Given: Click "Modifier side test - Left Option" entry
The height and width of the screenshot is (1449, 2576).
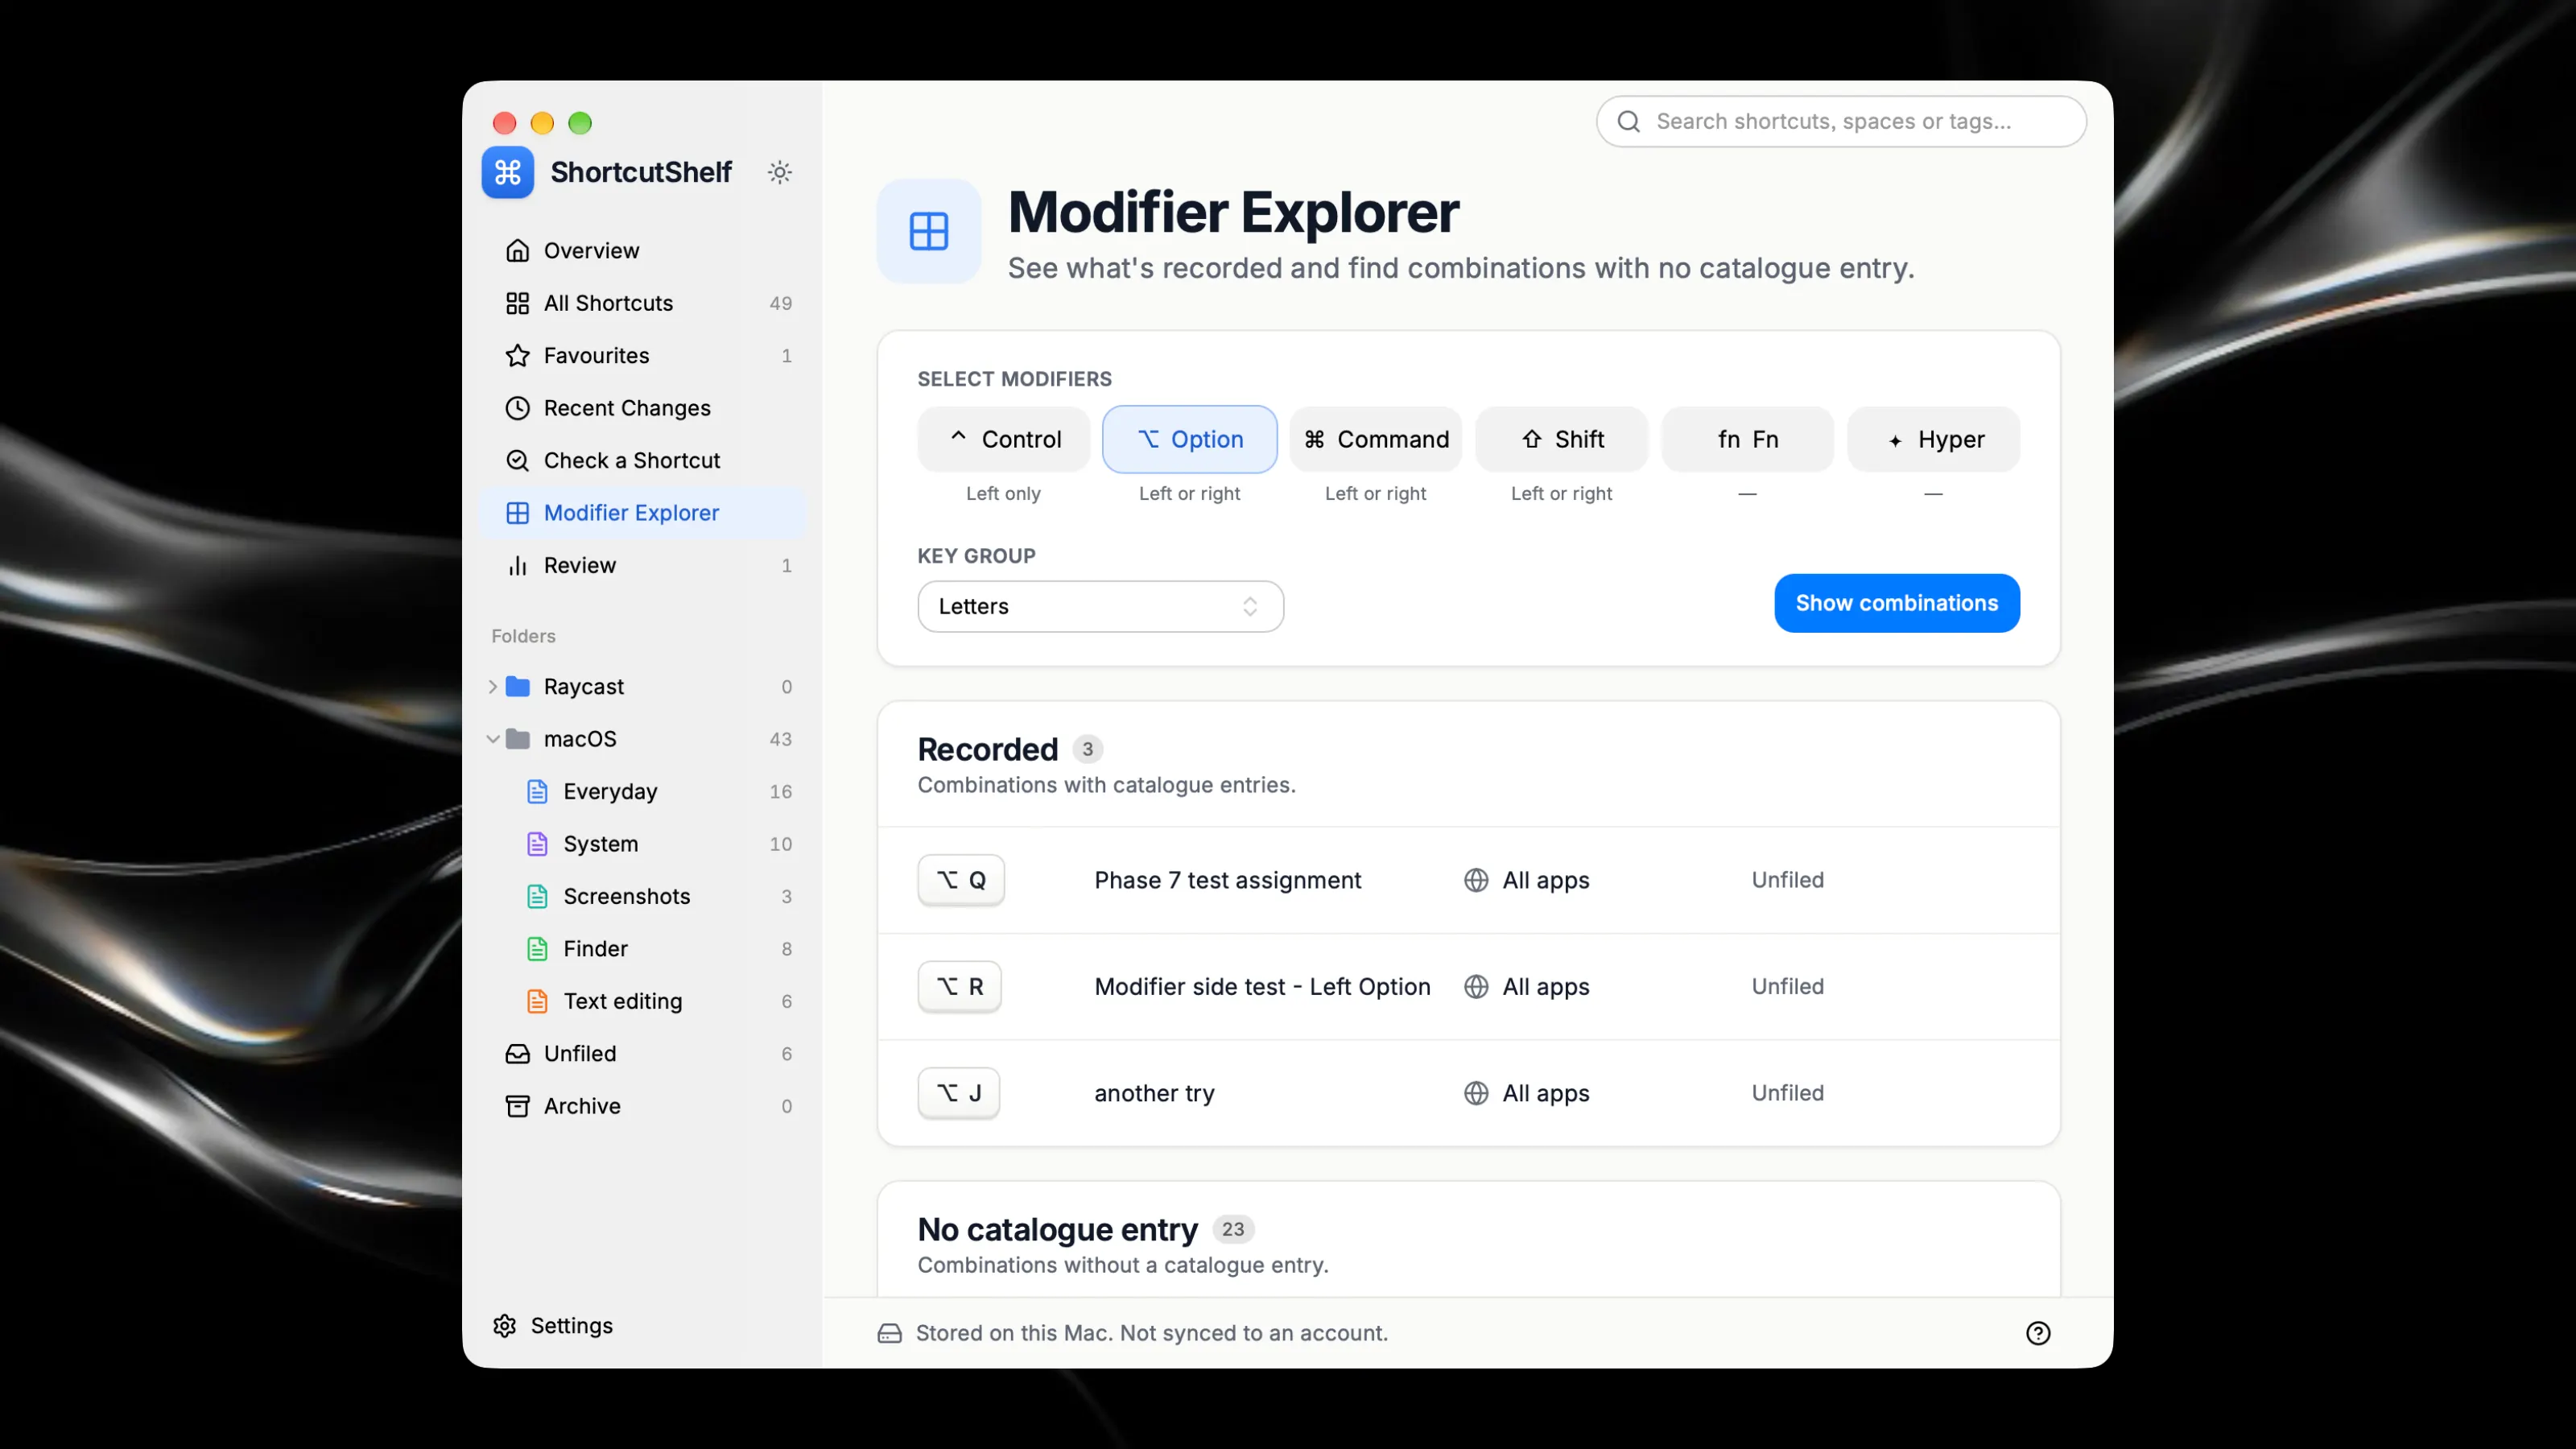Looking at the screenshot, I should [x=1262, y=986].
